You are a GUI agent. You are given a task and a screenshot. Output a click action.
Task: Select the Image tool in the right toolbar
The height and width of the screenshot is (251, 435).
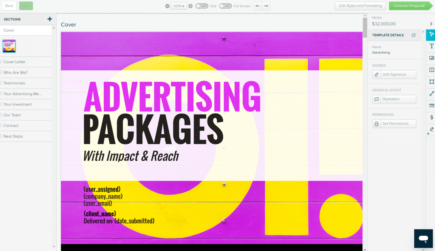(x=431, y=58)
